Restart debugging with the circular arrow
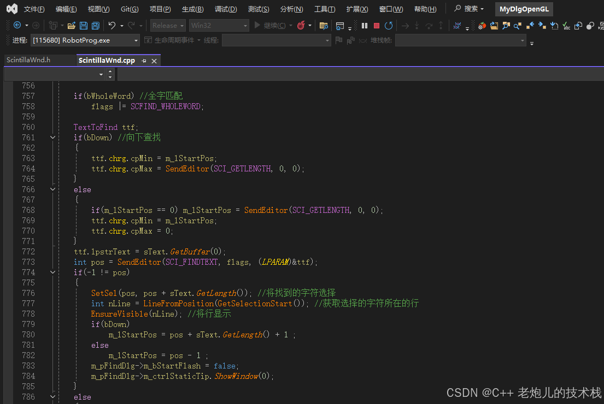This screenshot has height=404, width=604. pos(389,26)
